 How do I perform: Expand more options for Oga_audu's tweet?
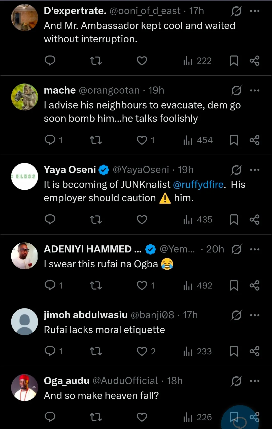(x=255, y=381)
